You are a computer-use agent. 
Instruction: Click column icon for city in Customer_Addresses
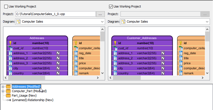115,68
